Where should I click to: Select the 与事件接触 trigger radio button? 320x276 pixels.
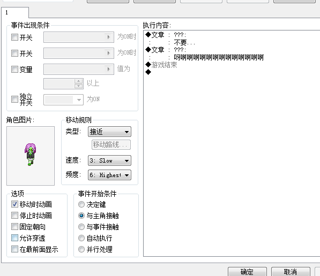point(81,227)
